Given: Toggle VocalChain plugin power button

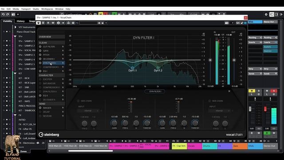Looking at the screenshot, I should point(38,23).
